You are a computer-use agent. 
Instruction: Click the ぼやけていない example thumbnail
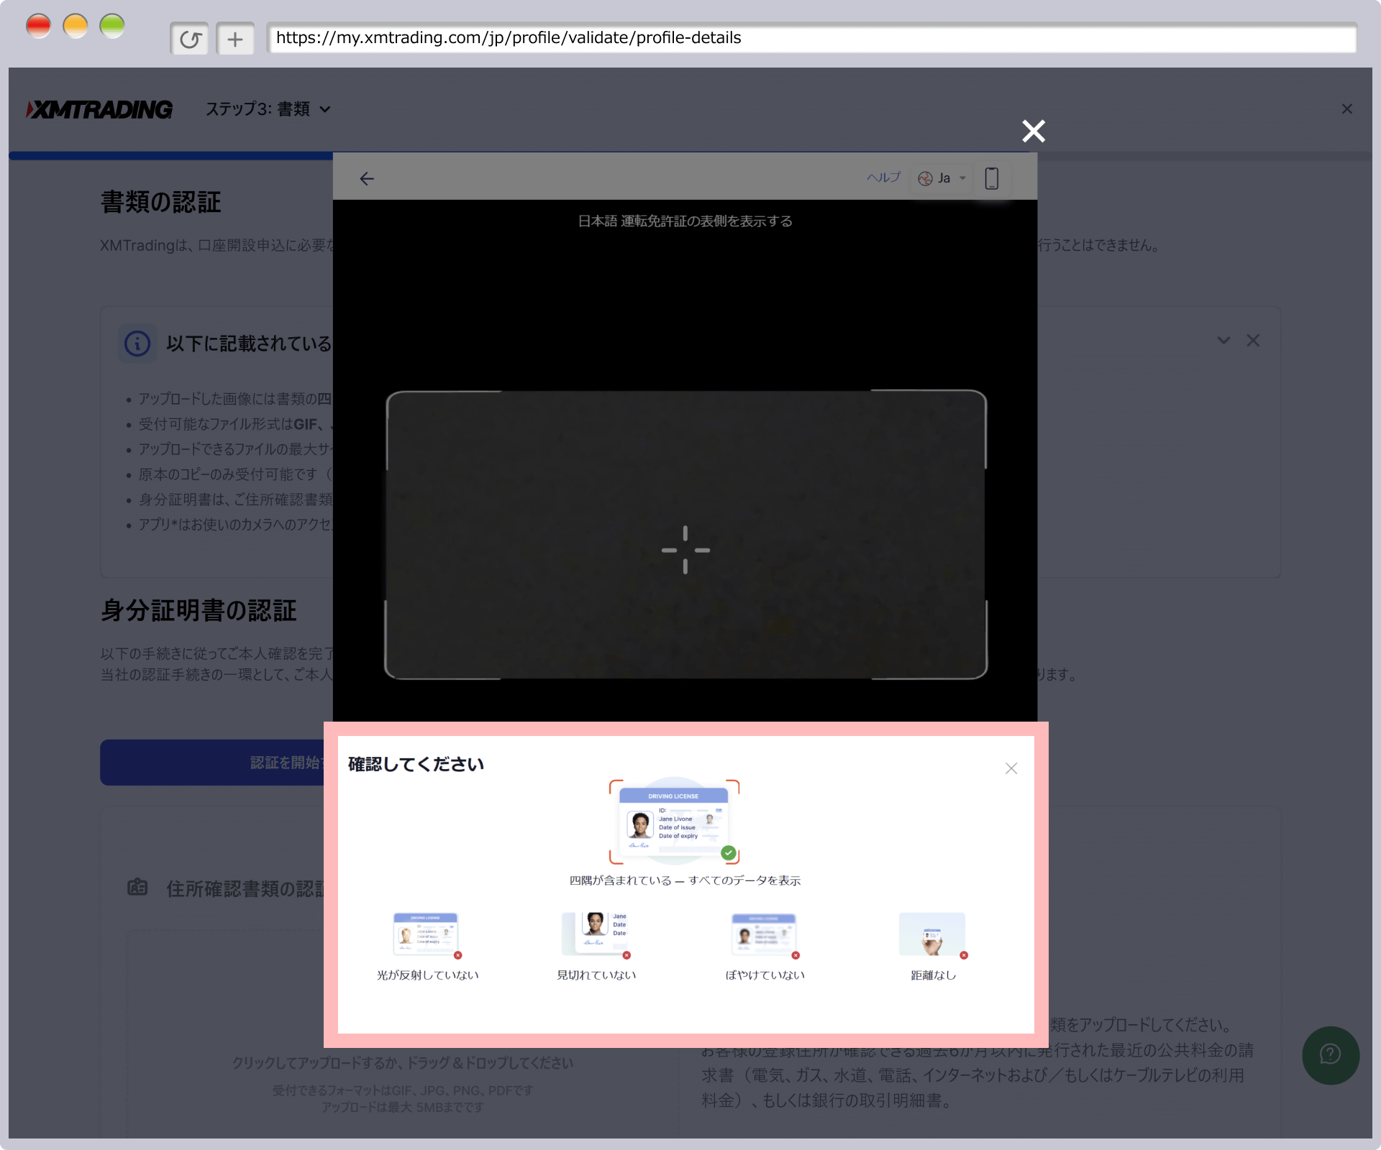pyautogui.click(x=764, y=934)
